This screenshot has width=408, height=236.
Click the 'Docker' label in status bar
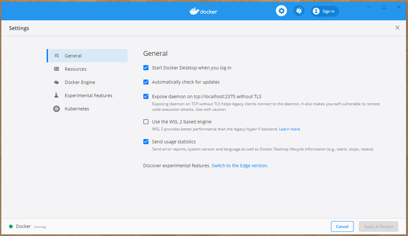pyautogui.click(x=23, y=226)
